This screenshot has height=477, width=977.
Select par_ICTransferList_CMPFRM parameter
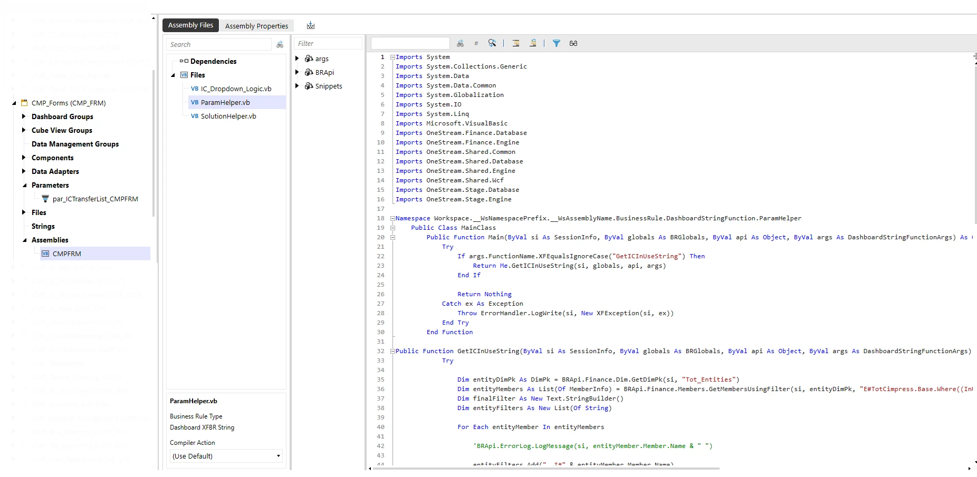(x=95, y=199)
